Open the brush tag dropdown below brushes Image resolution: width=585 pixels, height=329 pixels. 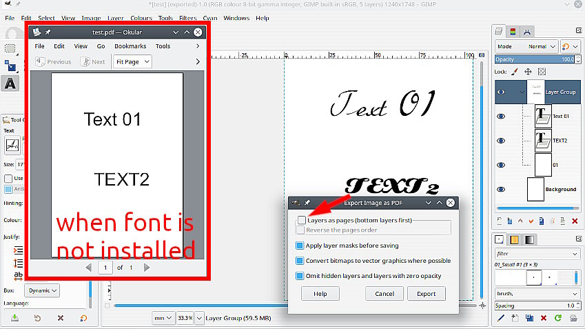tap(537, 294)
